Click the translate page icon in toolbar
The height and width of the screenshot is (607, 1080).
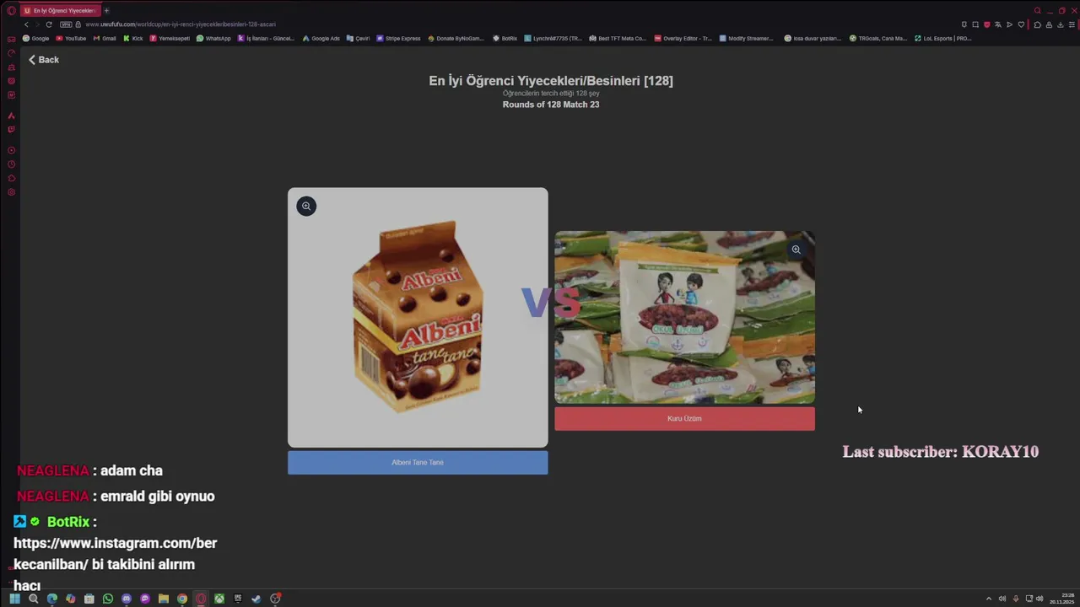(998, 24)
